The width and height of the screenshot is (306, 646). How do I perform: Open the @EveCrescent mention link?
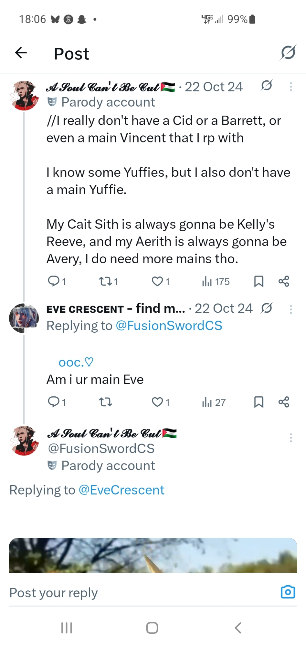pyautogui.click(x=121, y=490)
